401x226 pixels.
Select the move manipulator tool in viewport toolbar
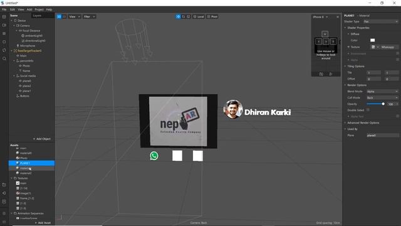pyautogui.click(x=178, y=17)
